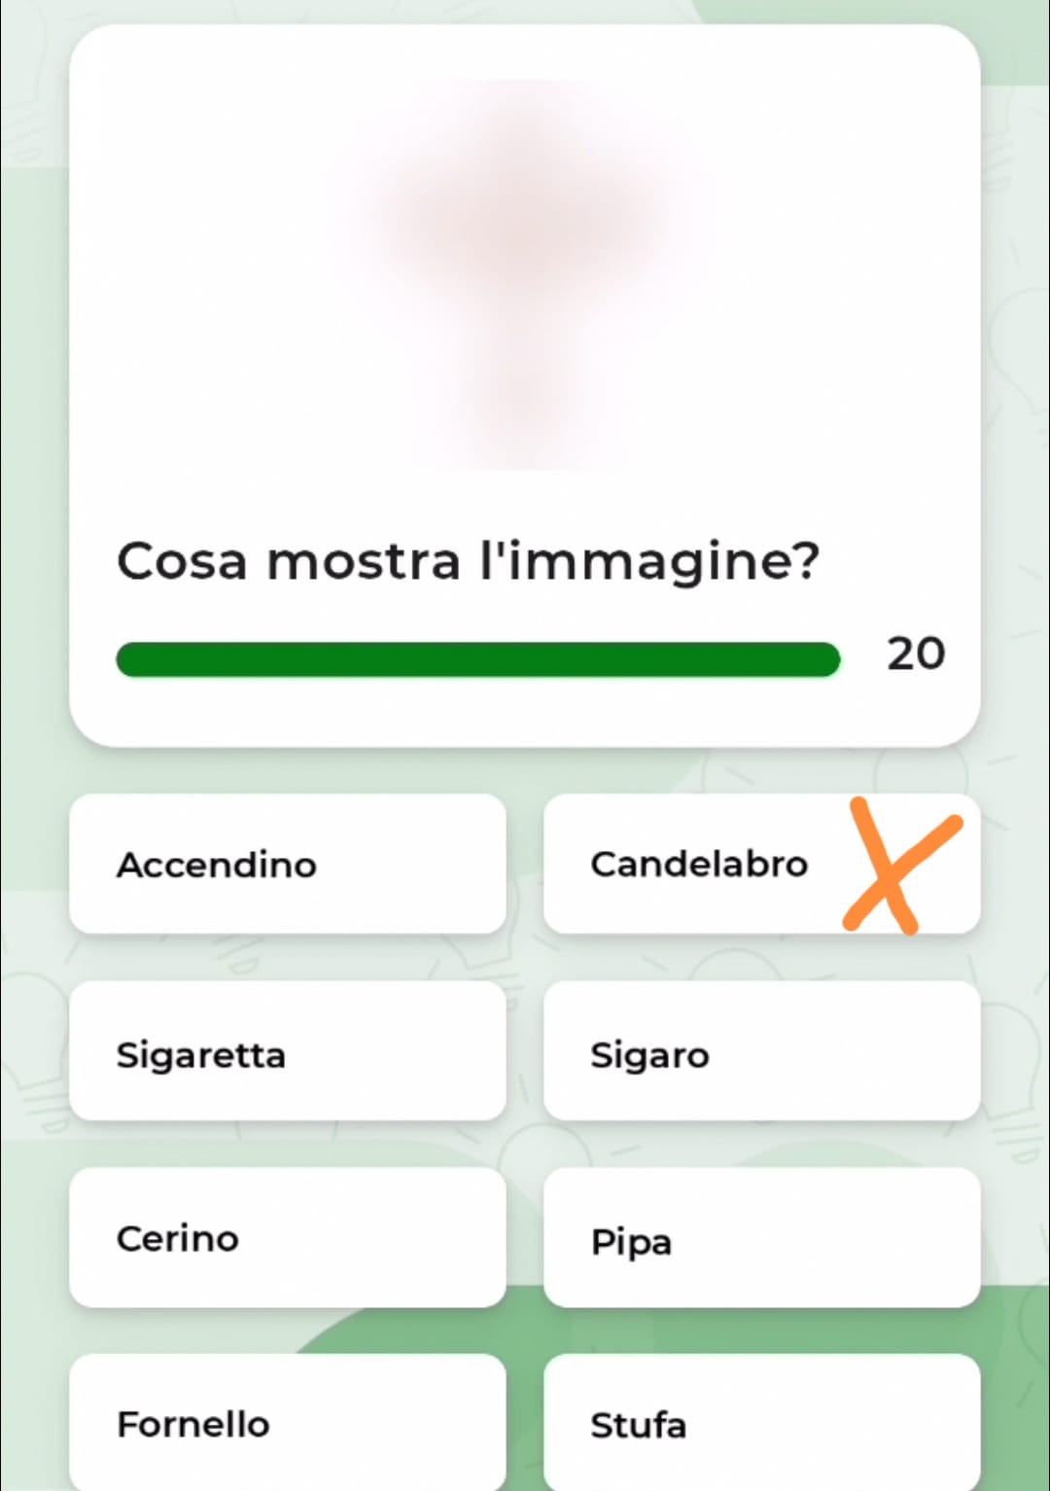Click the green countdown progress bar
This screenshot has width=1050, height=1491.
(476, 658)
